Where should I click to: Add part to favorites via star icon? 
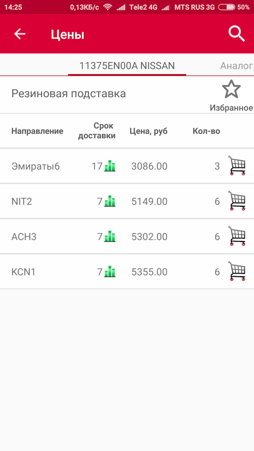[231, 95]
